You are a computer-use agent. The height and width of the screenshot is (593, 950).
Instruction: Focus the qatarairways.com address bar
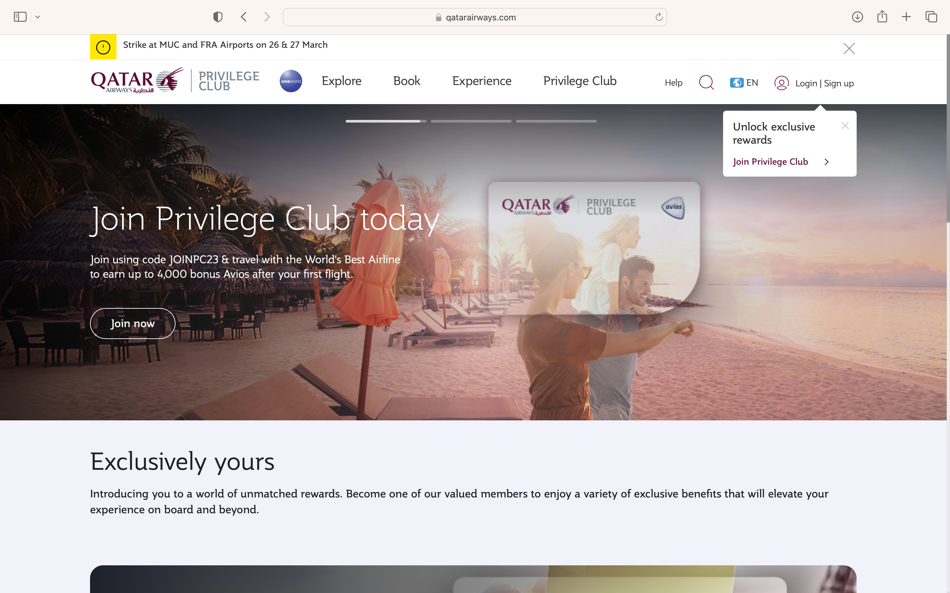(475, 17)
